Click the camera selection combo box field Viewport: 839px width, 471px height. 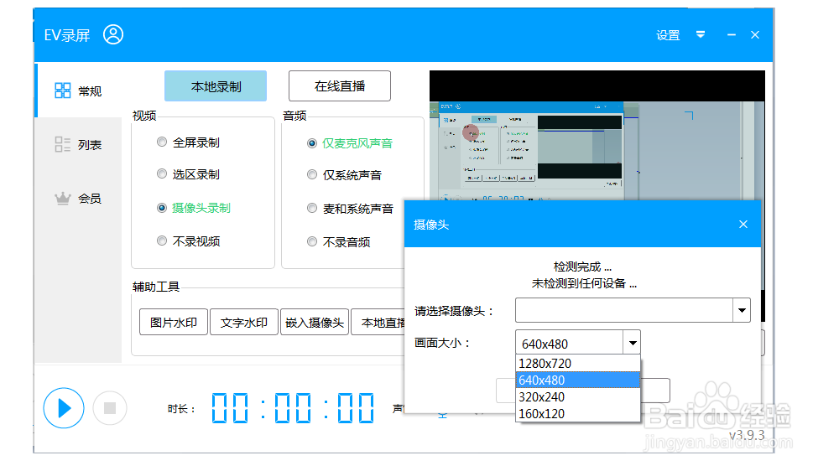point(624,310)
